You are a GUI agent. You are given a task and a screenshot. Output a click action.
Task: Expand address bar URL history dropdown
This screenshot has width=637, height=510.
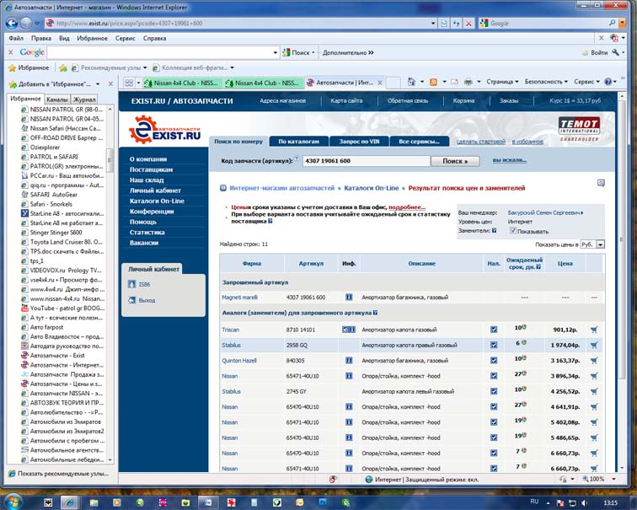coord(433,24)
